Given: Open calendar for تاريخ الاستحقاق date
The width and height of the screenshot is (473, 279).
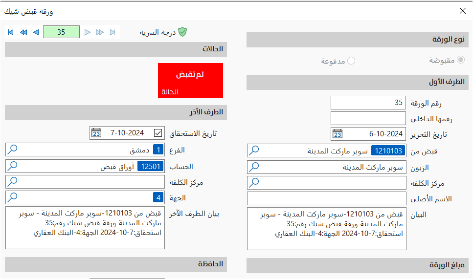Looking at the screenshot, I should point(97,133).
